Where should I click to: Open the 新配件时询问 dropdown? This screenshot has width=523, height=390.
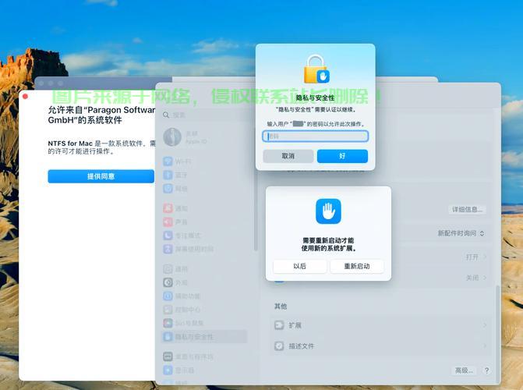click(x=461, y=233)
